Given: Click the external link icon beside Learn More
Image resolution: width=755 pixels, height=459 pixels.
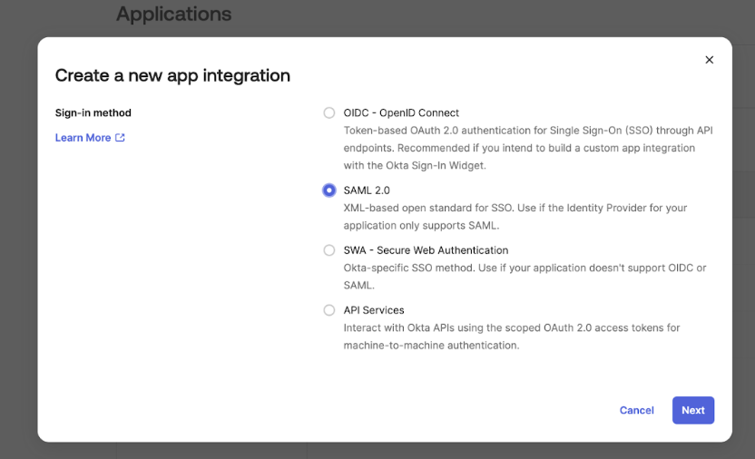Looking at the screenshot, I should coord(120,138).
